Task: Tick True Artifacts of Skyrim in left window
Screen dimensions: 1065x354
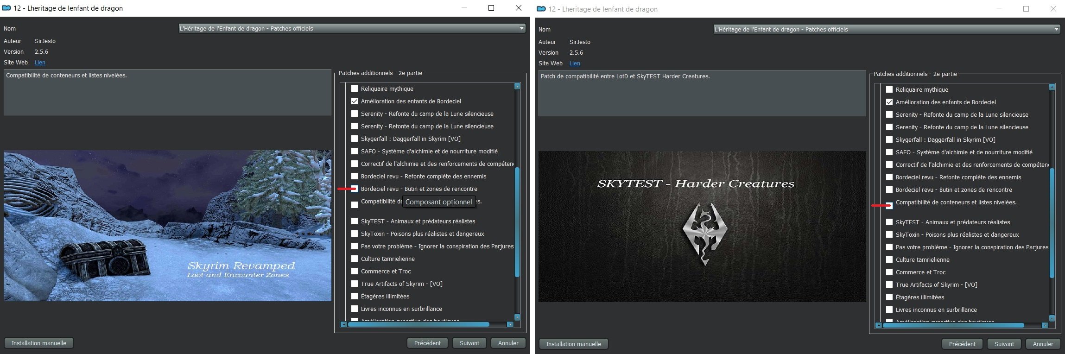Action: click(x=355, y=284)
